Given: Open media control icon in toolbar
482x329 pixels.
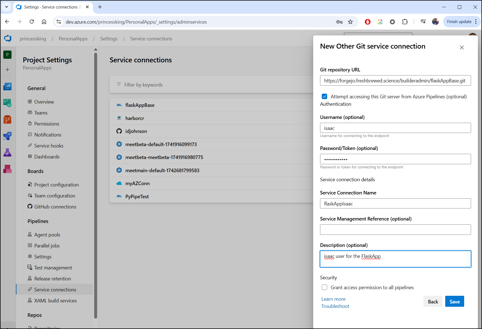Looking at the screenshot, I should coord(423,22).
